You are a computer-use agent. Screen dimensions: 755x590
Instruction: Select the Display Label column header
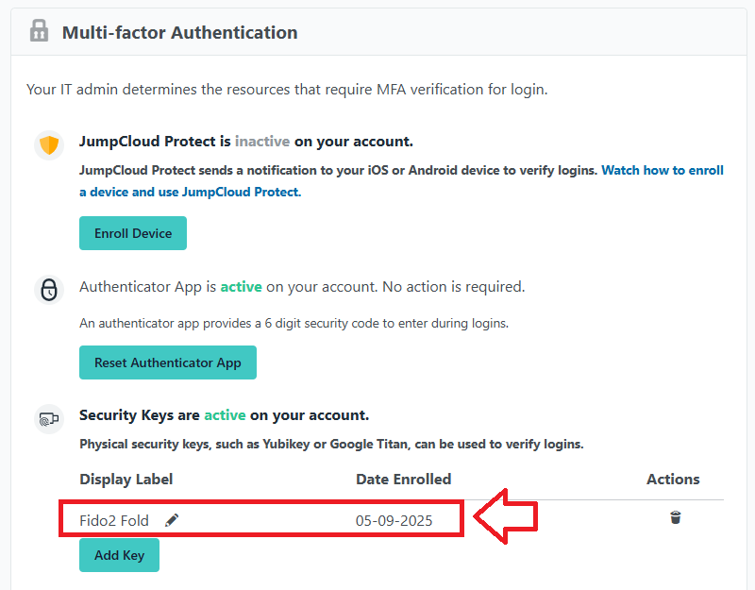coord(126,480)
